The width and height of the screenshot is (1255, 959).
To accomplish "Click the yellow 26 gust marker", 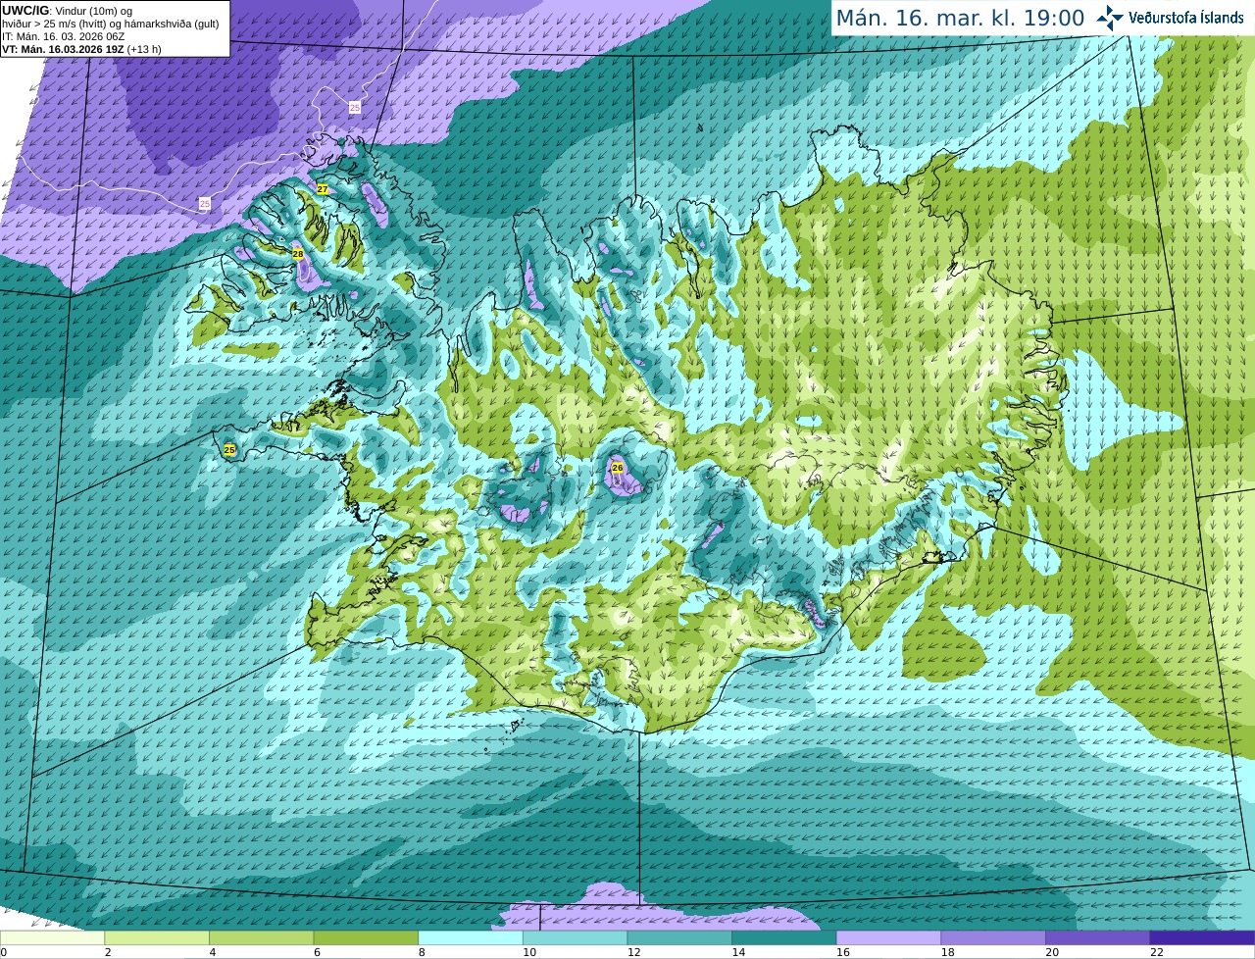I will (618, 468).
